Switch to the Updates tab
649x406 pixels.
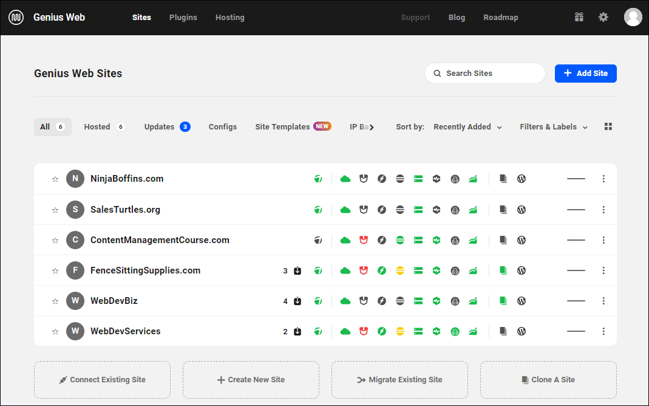pyautogui.click(x=167, y=127)
